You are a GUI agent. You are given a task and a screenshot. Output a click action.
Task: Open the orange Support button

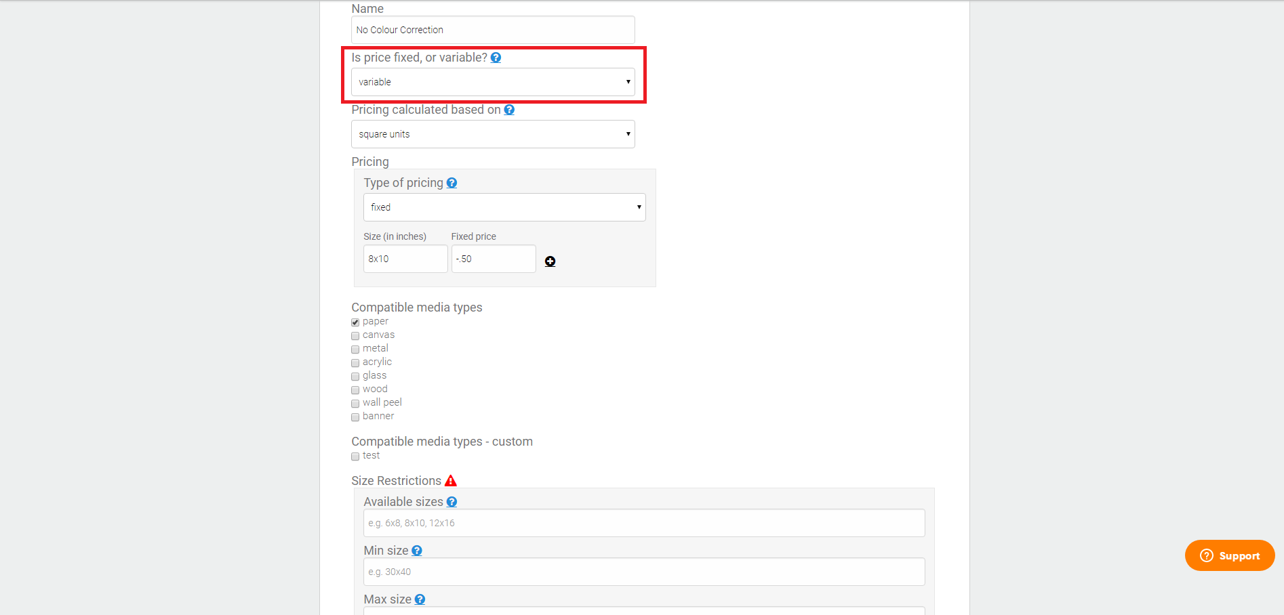1230,555
